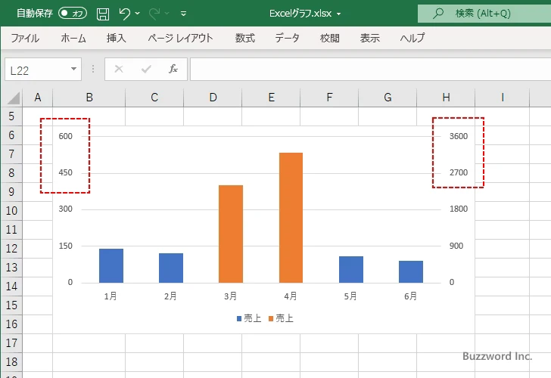Click the 150 label on the left axis
Viewport: 551px width, 378px height.
point(65,246)
